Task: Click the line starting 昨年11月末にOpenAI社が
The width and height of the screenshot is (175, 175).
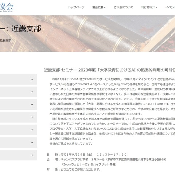Action: point(114,79)
